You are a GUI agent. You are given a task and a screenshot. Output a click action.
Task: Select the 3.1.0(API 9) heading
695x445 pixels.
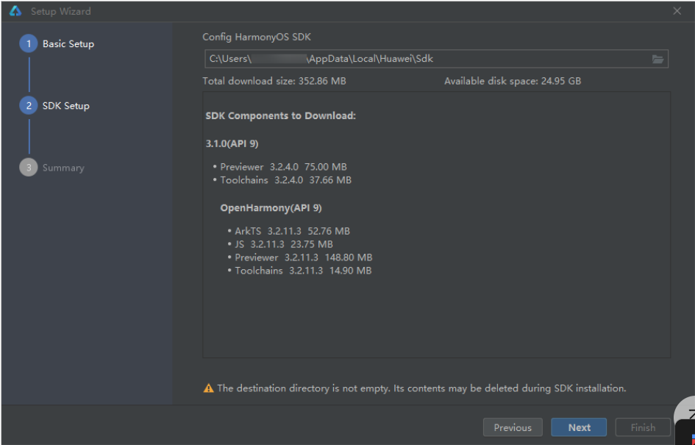232,144
